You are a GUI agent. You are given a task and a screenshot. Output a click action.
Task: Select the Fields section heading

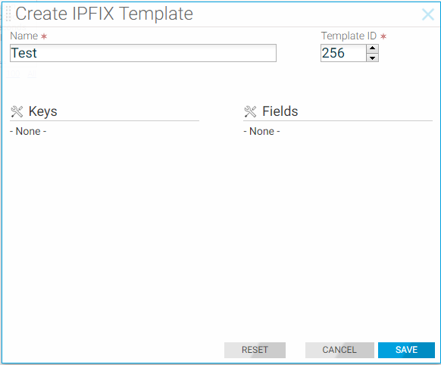coord(280,111)
